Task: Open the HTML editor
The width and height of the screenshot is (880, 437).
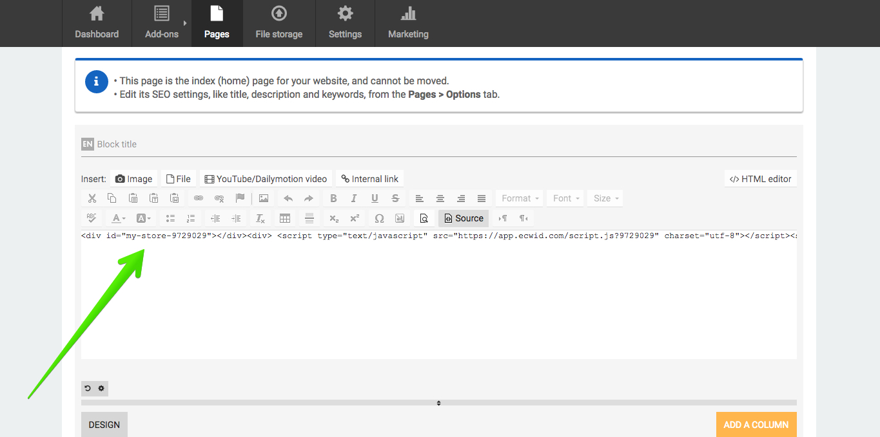Action: (x=761, y=179)
